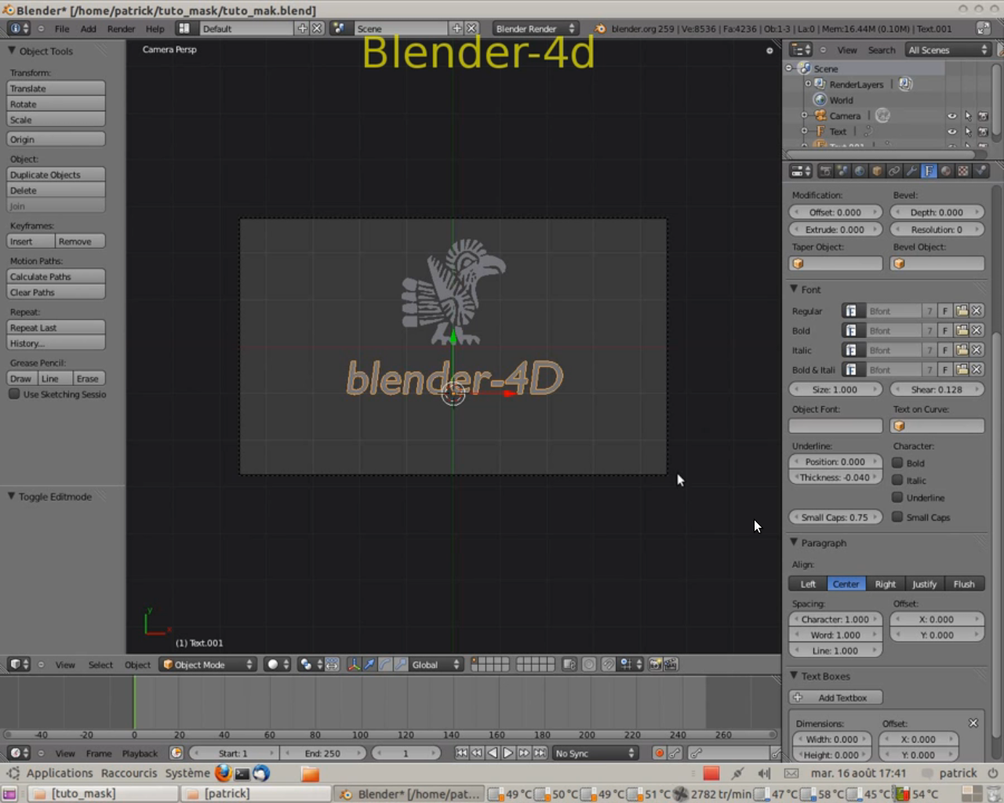1004x803 pixels.
Task: Open the Render menu
Action: [121, 28]
